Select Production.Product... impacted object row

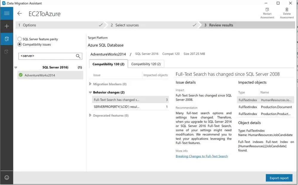(x=265, y=114)
